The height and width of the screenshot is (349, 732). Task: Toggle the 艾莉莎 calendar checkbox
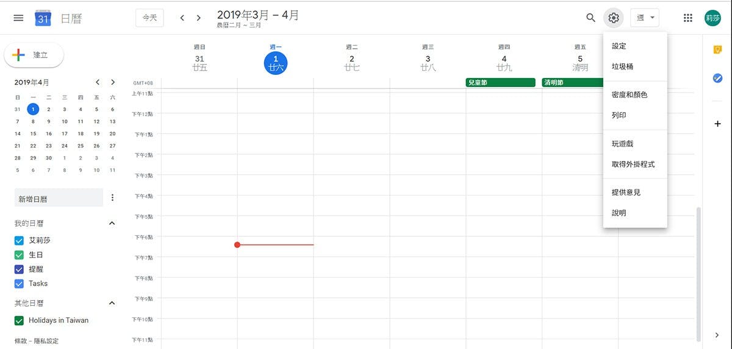(19, 241)
